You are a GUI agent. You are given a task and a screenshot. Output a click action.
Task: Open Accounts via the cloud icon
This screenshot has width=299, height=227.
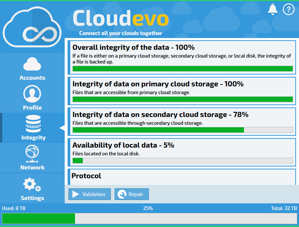[32, 64]
